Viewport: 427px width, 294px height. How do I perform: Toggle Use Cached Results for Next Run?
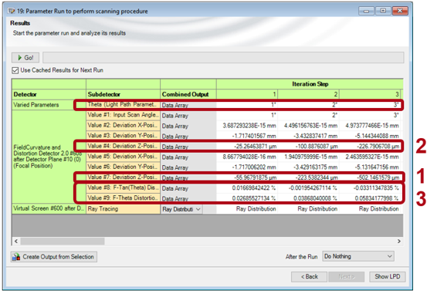click(15, 70)
